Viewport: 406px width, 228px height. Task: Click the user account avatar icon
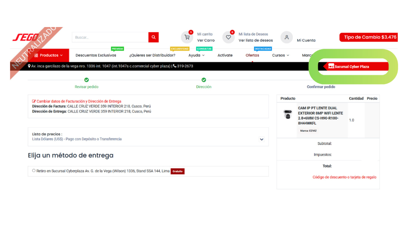(x=286, y=37)
